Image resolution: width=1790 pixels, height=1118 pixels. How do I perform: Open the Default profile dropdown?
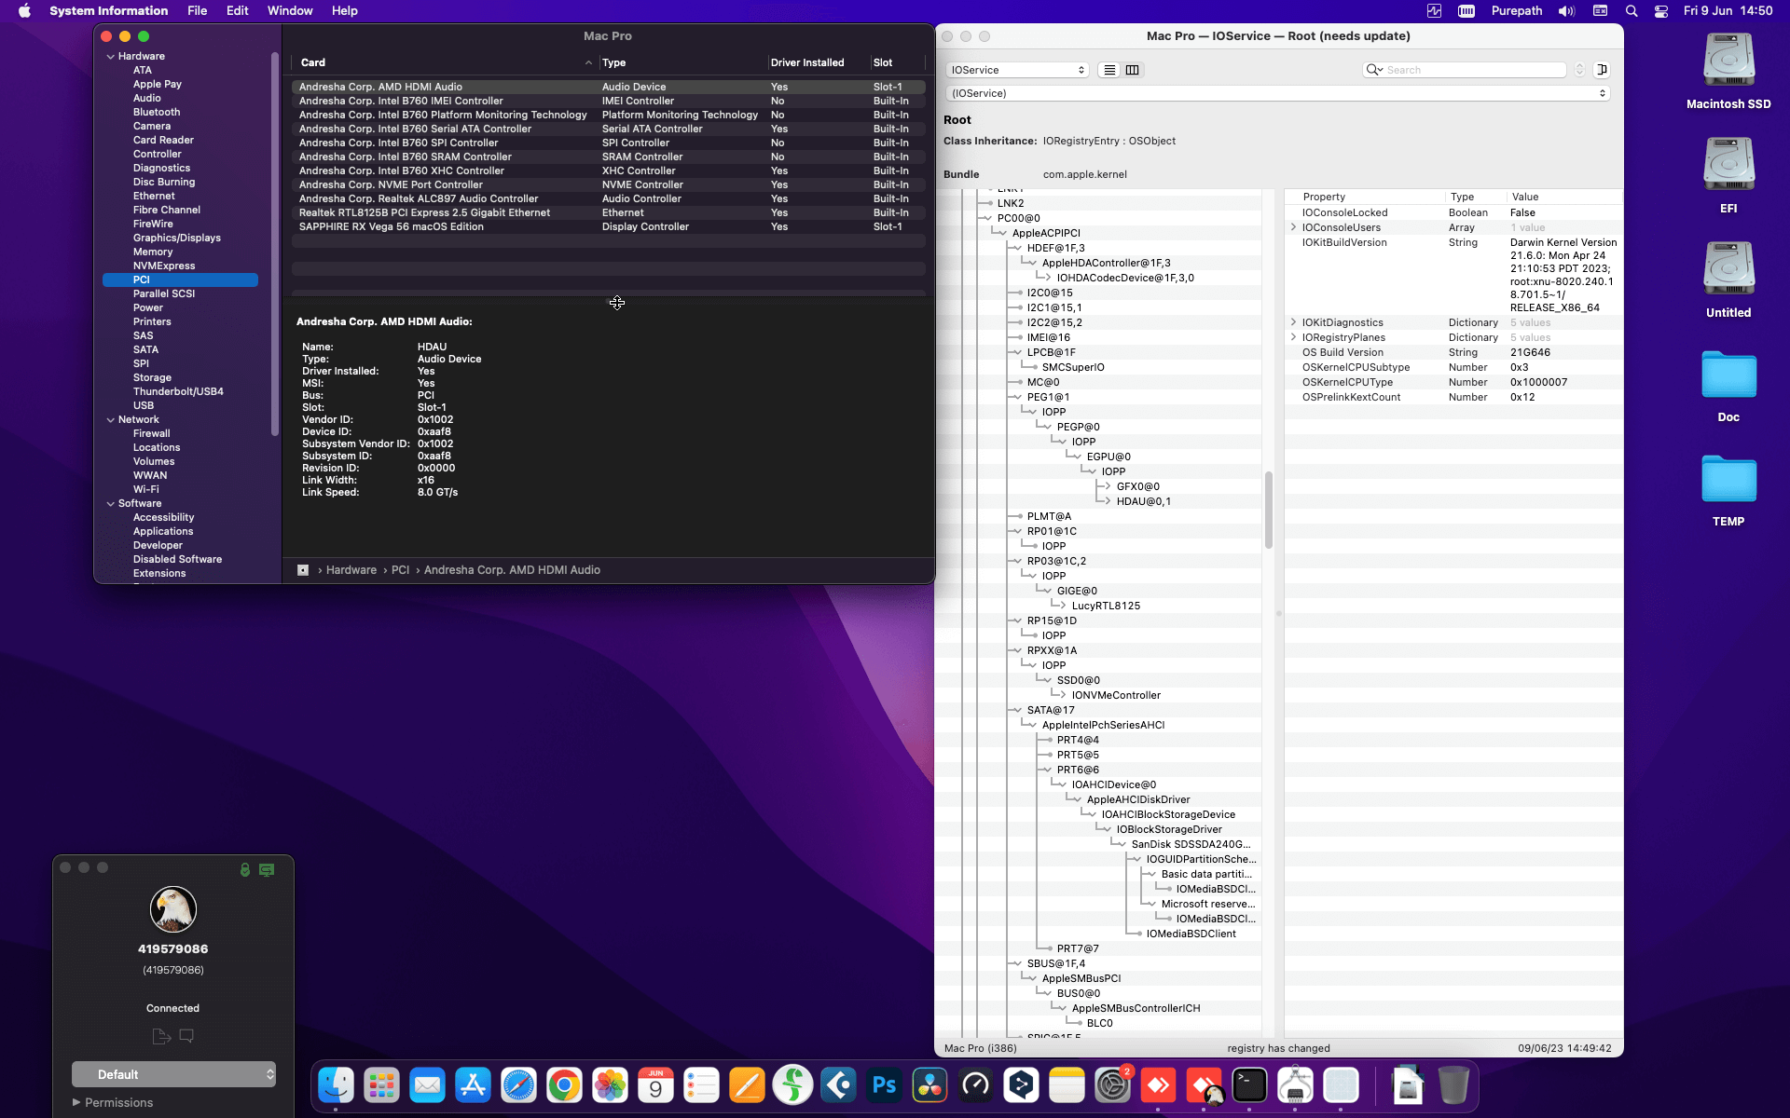[x=173, y=1074]
